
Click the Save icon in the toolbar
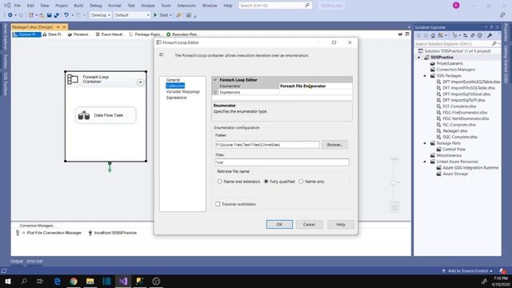pos(50,15)
